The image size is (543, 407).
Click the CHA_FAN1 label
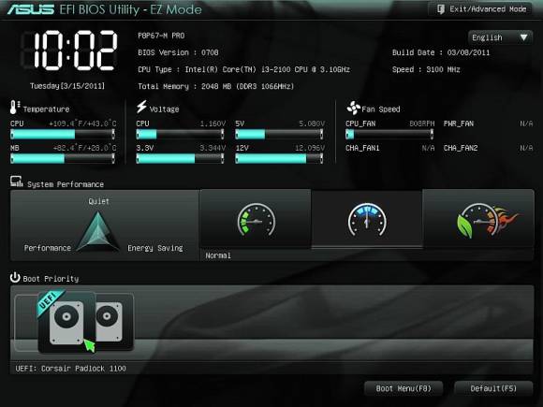[x=362, y=148]
